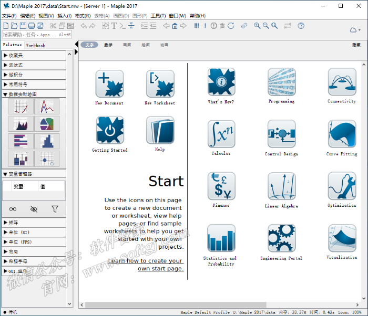Expand the 单位 (SI) palette
368x316 pixels.
pos(34,233)
